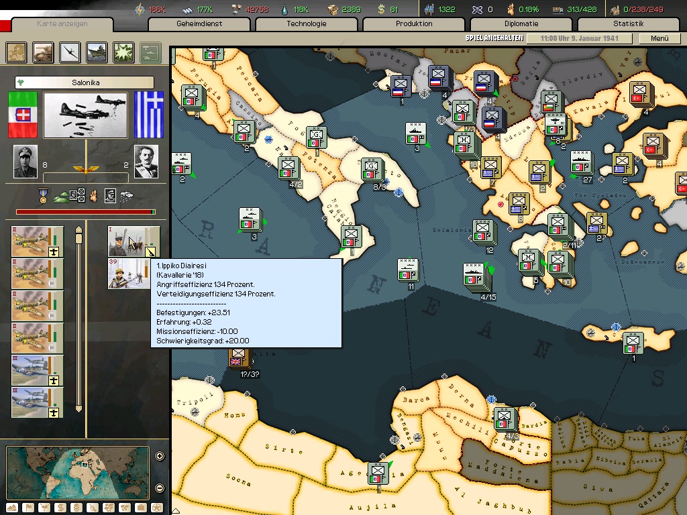Select the naval units warship icon

[x=97, y=52]
